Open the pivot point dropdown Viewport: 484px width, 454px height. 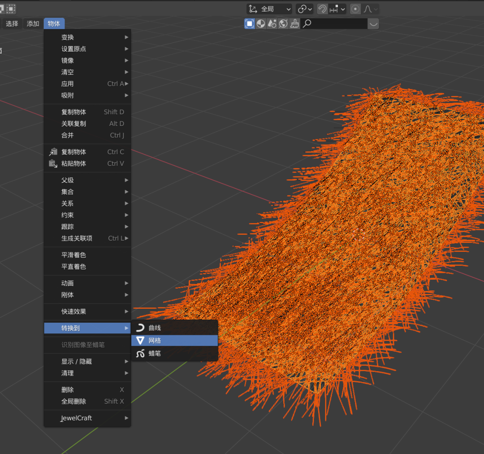(305, 9)
